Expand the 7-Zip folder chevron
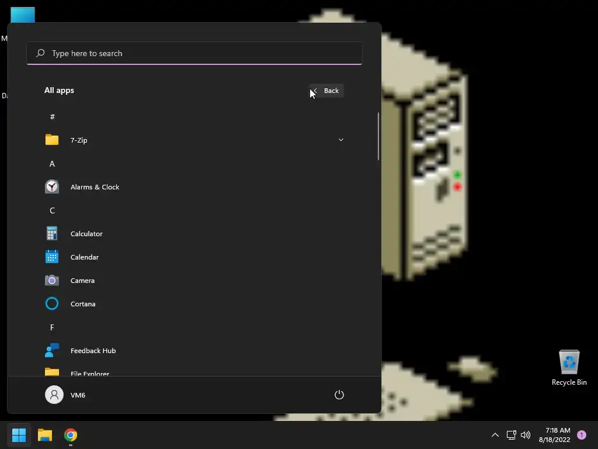 (341, 140)
